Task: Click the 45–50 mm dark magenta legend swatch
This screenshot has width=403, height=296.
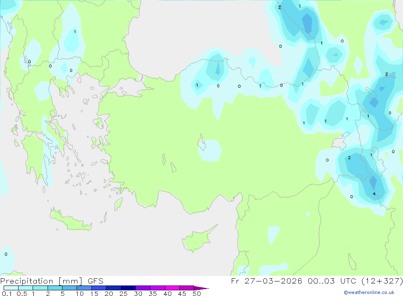Action: (187, 288)
